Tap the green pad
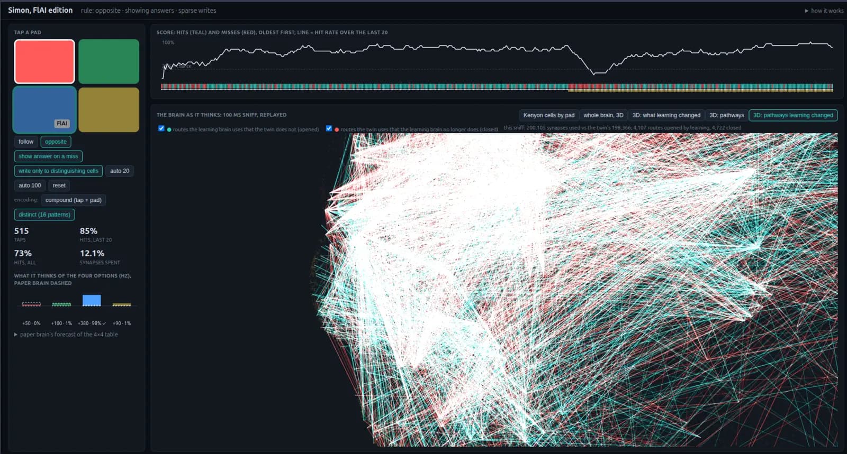The height and width of the screenshot is (454, 847). click(x=109, y=61)
